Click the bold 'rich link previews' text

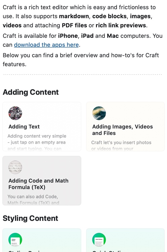pos(121,25)
